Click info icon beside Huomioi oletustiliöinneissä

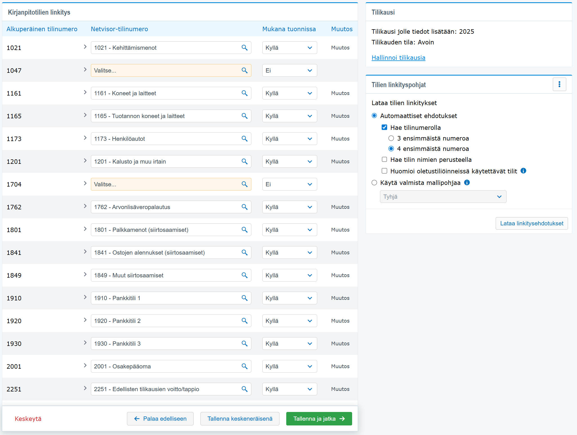pos(523,171)
